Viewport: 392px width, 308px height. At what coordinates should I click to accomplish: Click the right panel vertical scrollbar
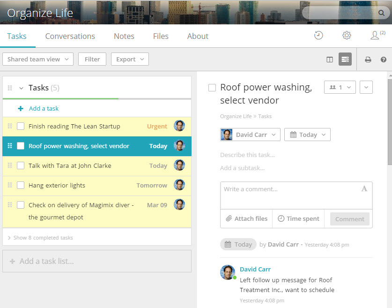click(x=389, y=122)
